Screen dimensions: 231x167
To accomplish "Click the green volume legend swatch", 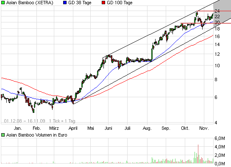I will (x=3, y=135).
